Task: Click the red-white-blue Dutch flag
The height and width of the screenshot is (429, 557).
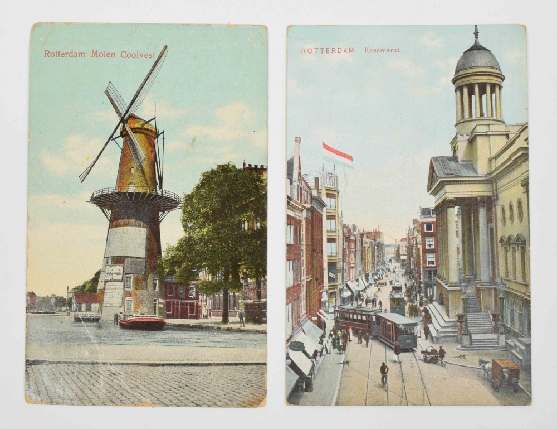Action: point(338,156)
